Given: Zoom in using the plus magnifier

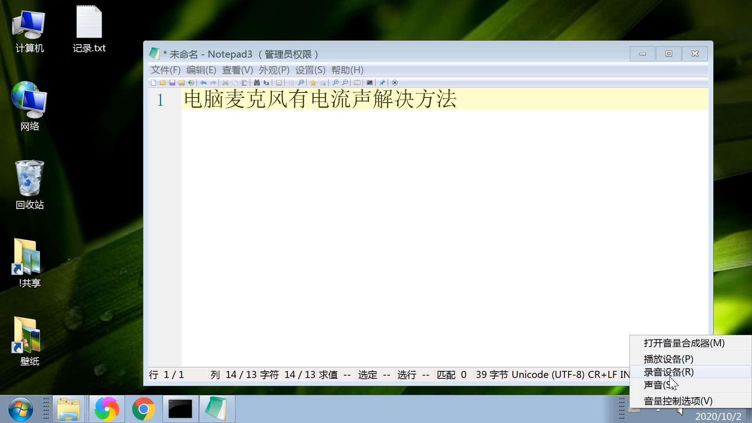Looking at the screenshot, I should (335, 83).
